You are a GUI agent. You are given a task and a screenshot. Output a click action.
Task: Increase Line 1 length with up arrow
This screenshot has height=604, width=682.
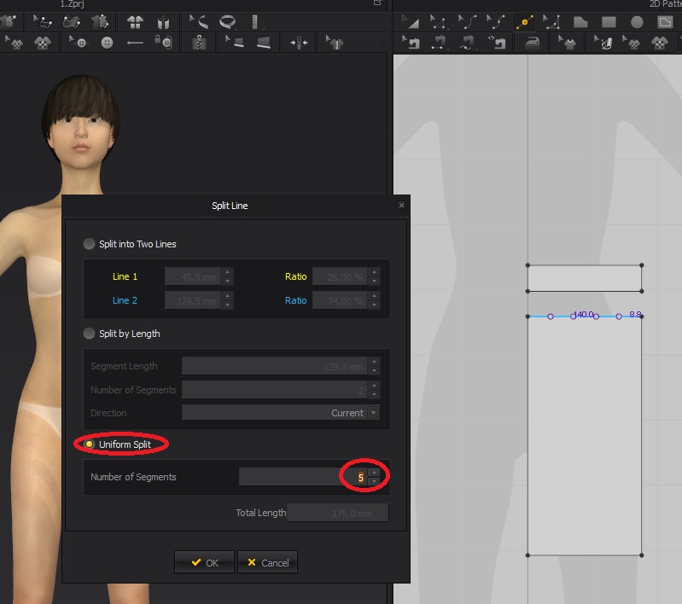[x=227, y=272]
